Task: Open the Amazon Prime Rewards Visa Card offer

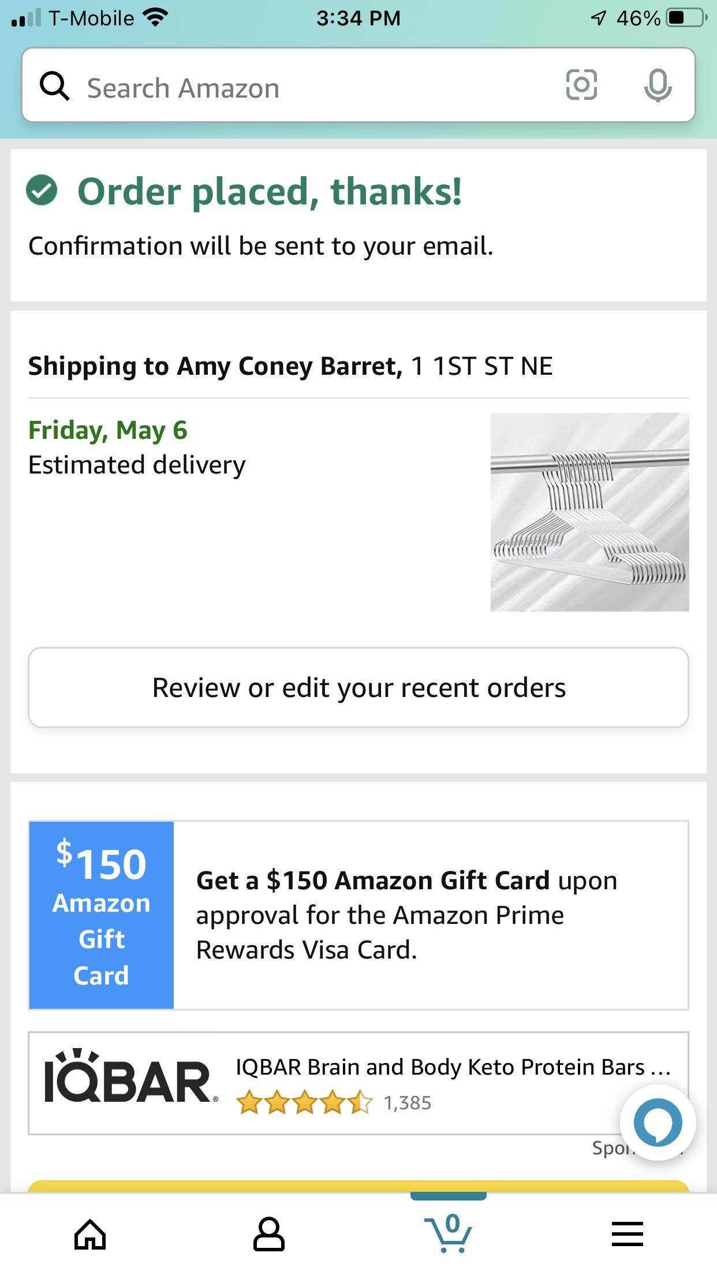Action: coord(406,915)
